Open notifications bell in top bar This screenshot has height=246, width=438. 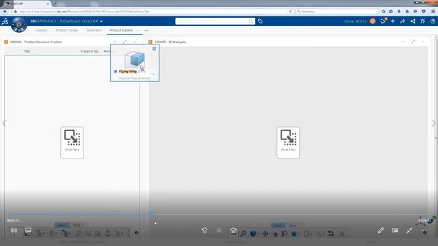point(383,21)
